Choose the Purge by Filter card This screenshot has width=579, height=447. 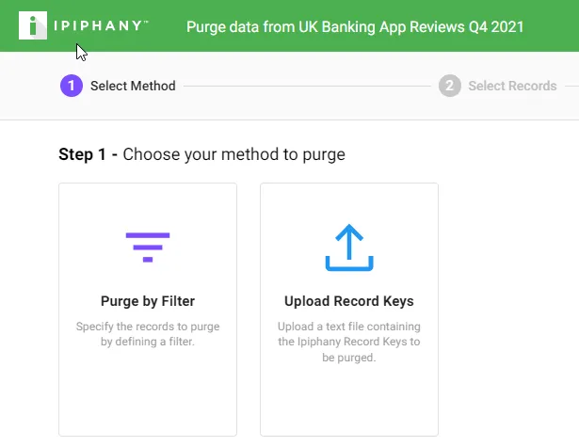(148, 310)
